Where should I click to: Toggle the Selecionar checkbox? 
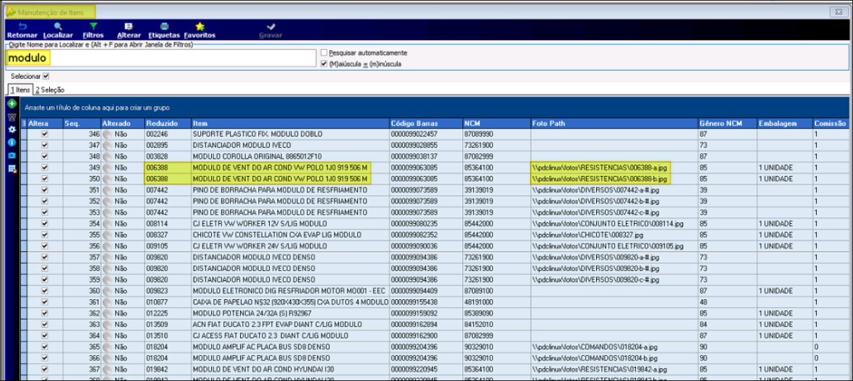coord(46,76)
